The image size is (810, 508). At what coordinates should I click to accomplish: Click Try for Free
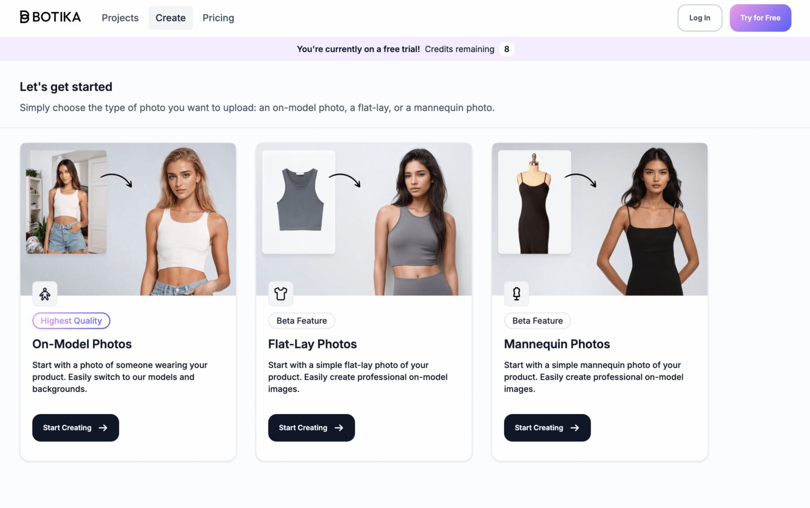click(x=760, y=17)
